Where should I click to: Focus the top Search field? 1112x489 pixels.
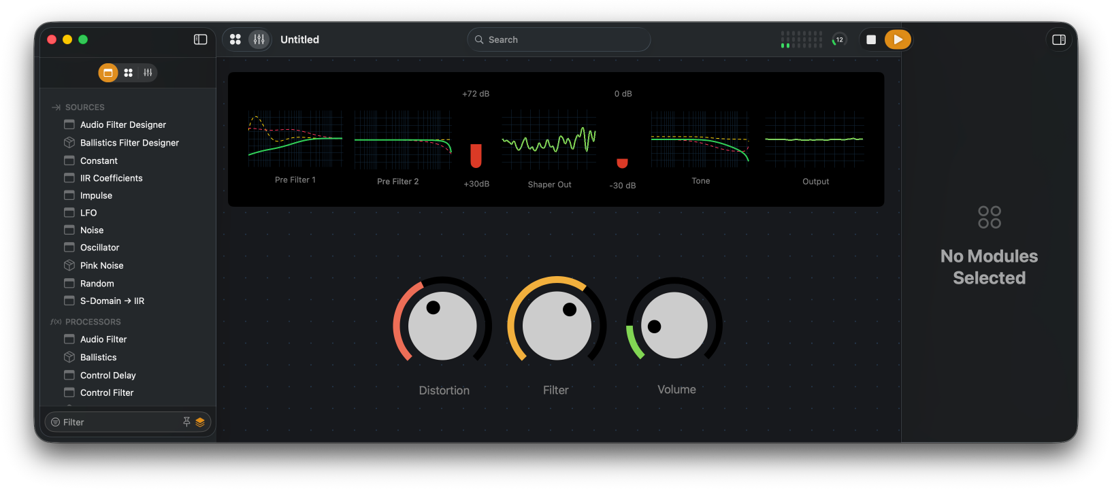[x=559, y=39]
